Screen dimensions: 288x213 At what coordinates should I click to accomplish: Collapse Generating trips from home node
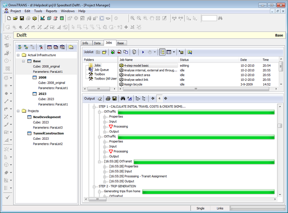tap(99, 191)
